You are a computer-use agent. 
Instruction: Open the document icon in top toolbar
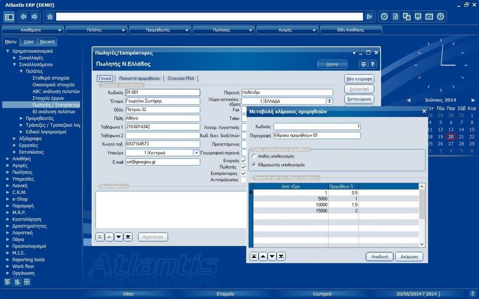[x=395, y=17]
